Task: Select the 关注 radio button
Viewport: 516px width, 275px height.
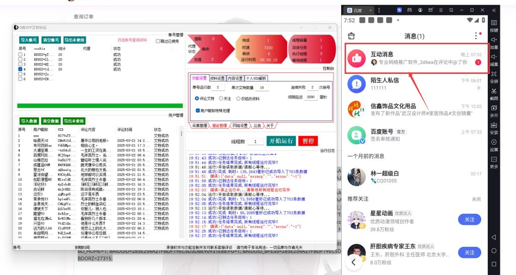Action: [221, 99]
